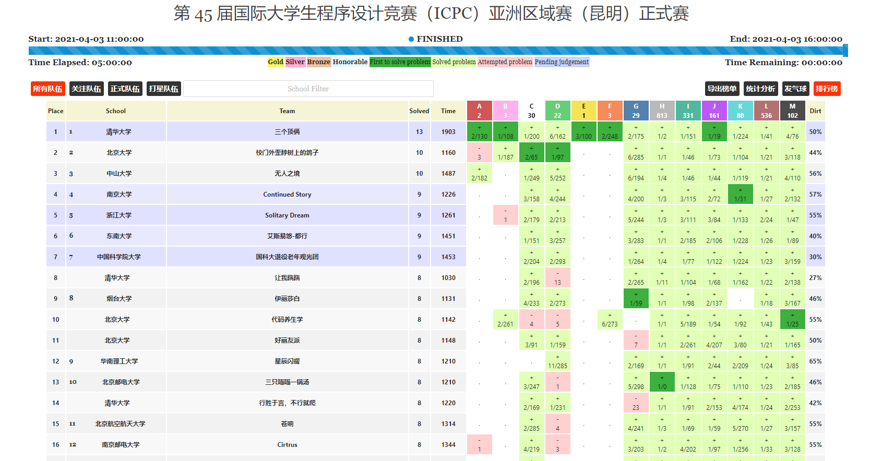Click the School Filter input box
This screenshot has width=870, height=461.
click(x=308, y=89)
